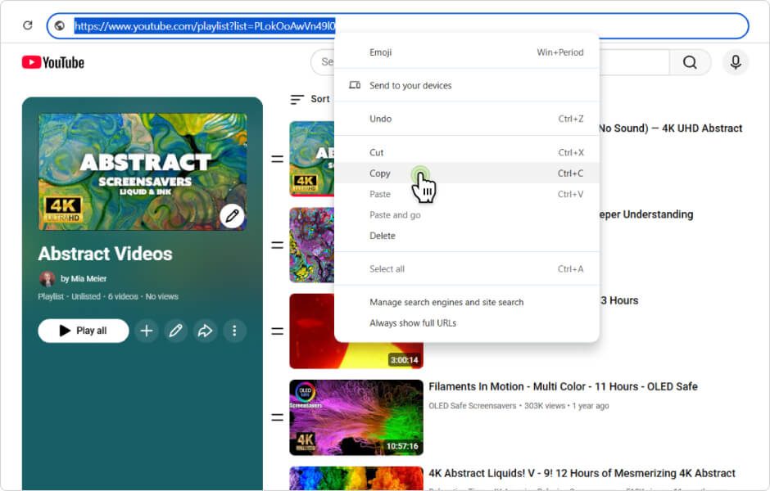
Task: Click the pencil icon on playlist thumbnail
Action: (x=233, y=216)
